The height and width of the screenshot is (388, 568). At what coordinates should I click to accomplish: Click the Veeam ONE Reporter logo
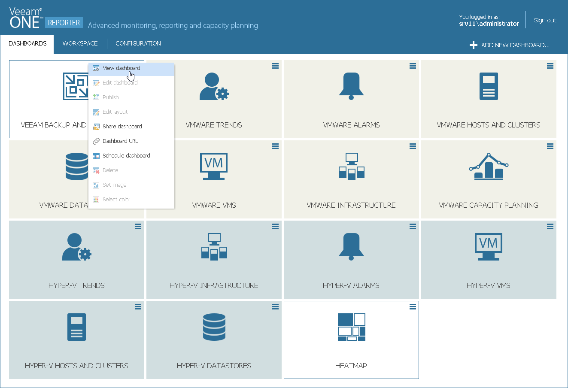[x=46, y=18]
